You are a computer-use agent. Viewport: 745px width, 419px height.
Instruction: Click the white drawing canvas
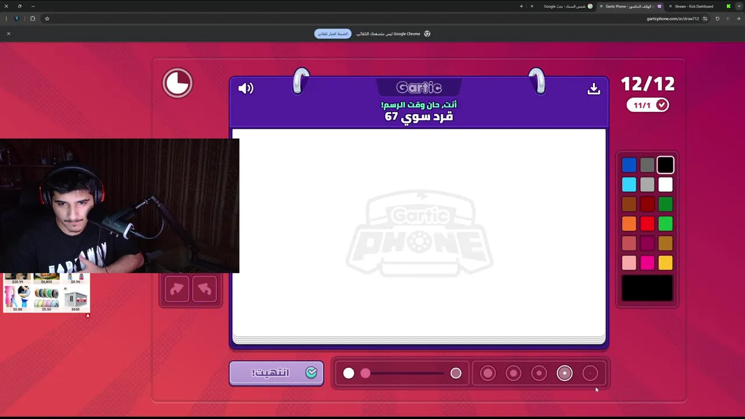point(419,233)
